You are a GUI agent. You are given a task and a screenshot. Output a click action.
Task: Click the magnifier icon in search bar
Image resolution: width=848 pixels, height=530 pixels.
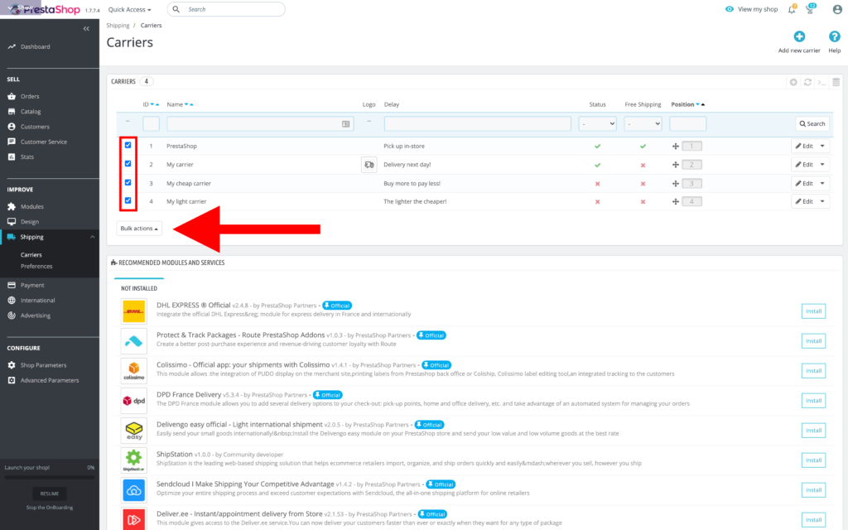176,9
